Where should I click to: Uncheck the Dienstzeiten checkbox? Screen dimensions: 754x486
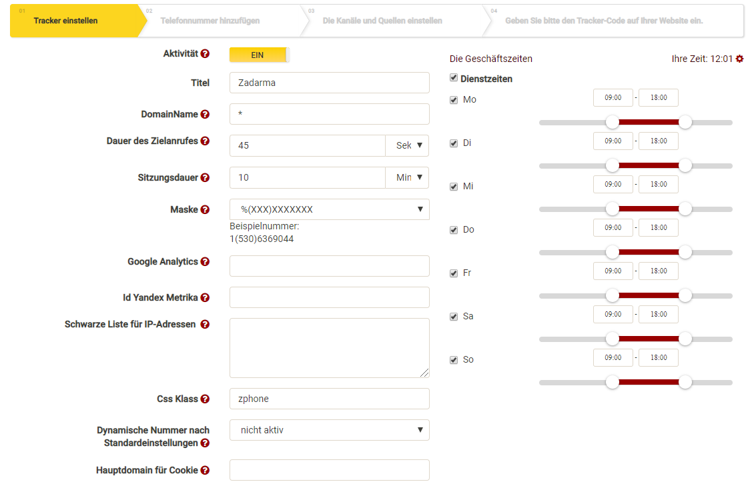coord(454,78)
